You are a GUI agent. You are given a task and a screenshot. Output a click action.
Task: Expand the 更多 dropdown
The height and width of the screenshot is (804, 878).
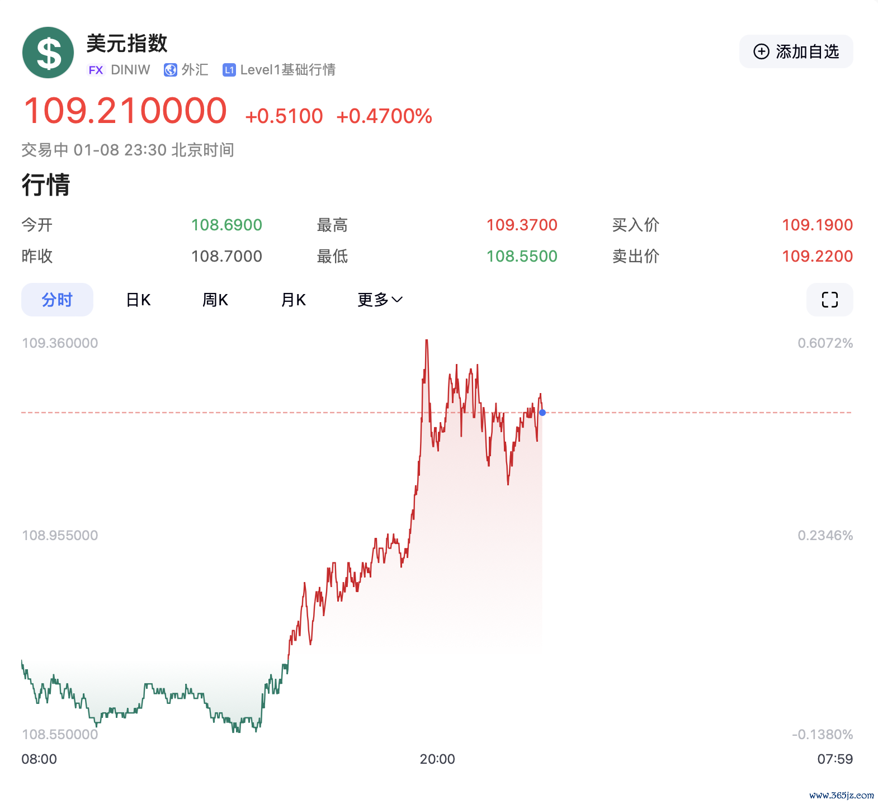tap(380, 300)
